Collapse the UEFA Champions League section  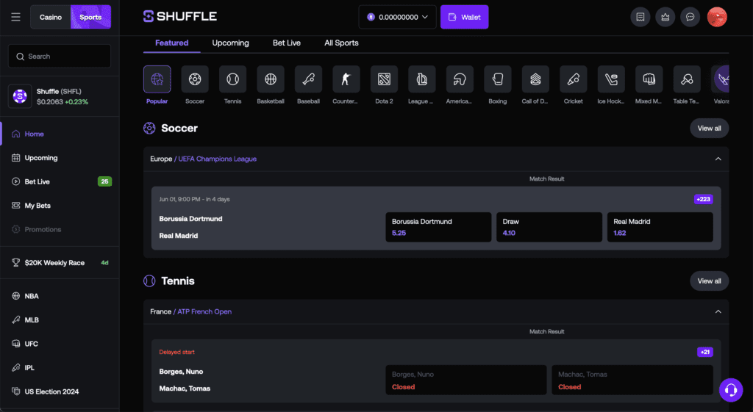(718, 159)
